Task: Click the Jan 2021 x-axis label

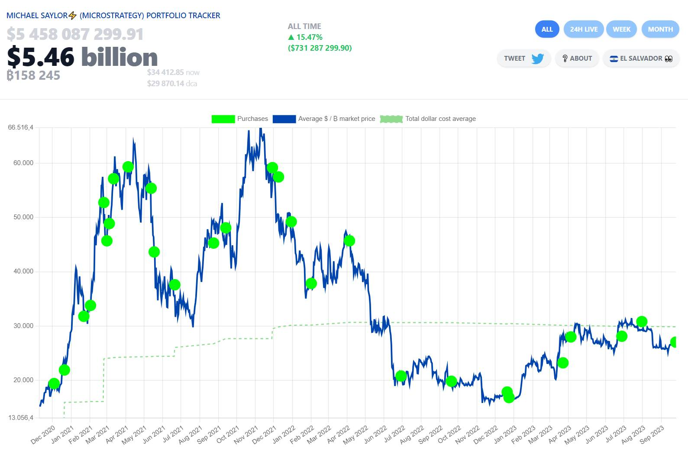Action: (x=62, y=434)
